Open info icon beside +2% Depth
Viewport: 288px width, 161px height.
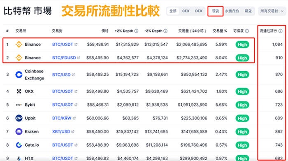pyautogui.click(x=136, y=31)
